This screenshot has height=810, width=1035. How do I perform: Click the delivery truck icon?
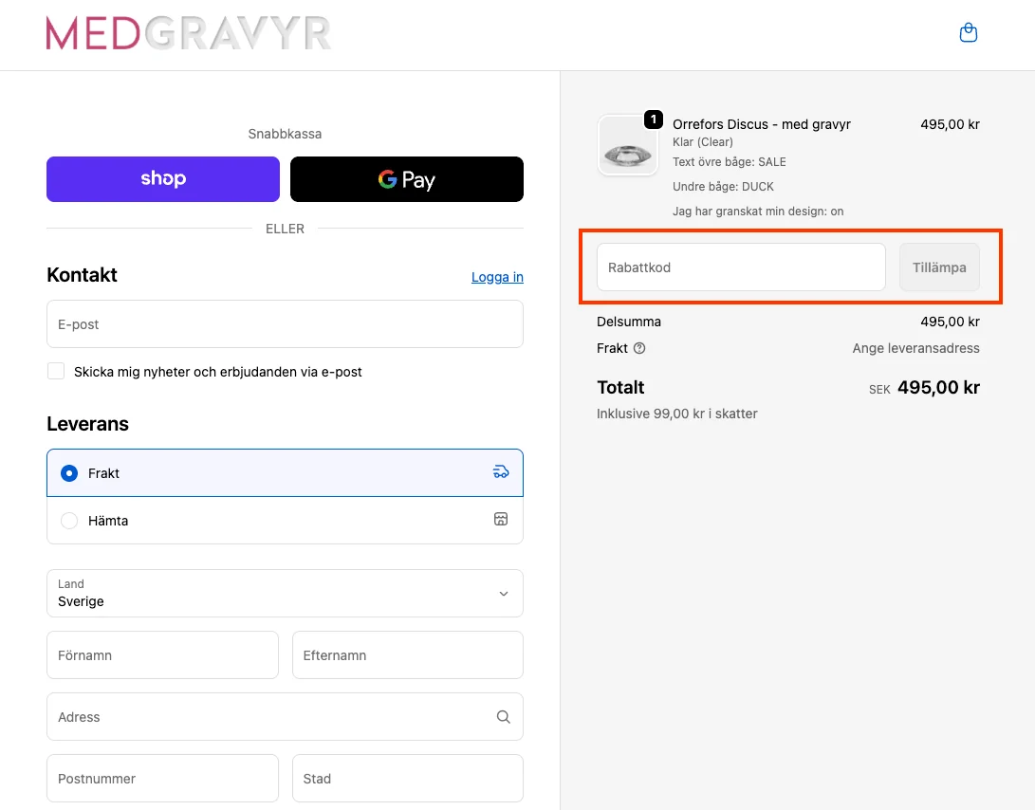point(501,472)
